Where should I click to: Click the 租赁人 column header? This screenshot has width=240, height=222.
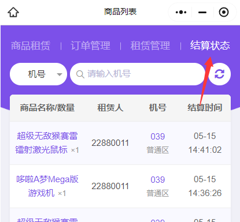point(110,108)
